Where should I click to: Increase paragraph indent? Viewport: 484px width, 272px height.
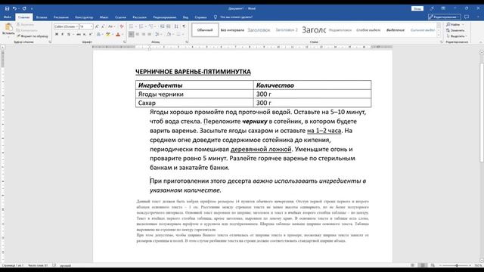tap(168, 26)
